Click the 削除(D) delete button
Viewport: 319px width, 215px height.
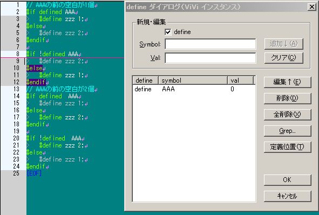[287, 98]
